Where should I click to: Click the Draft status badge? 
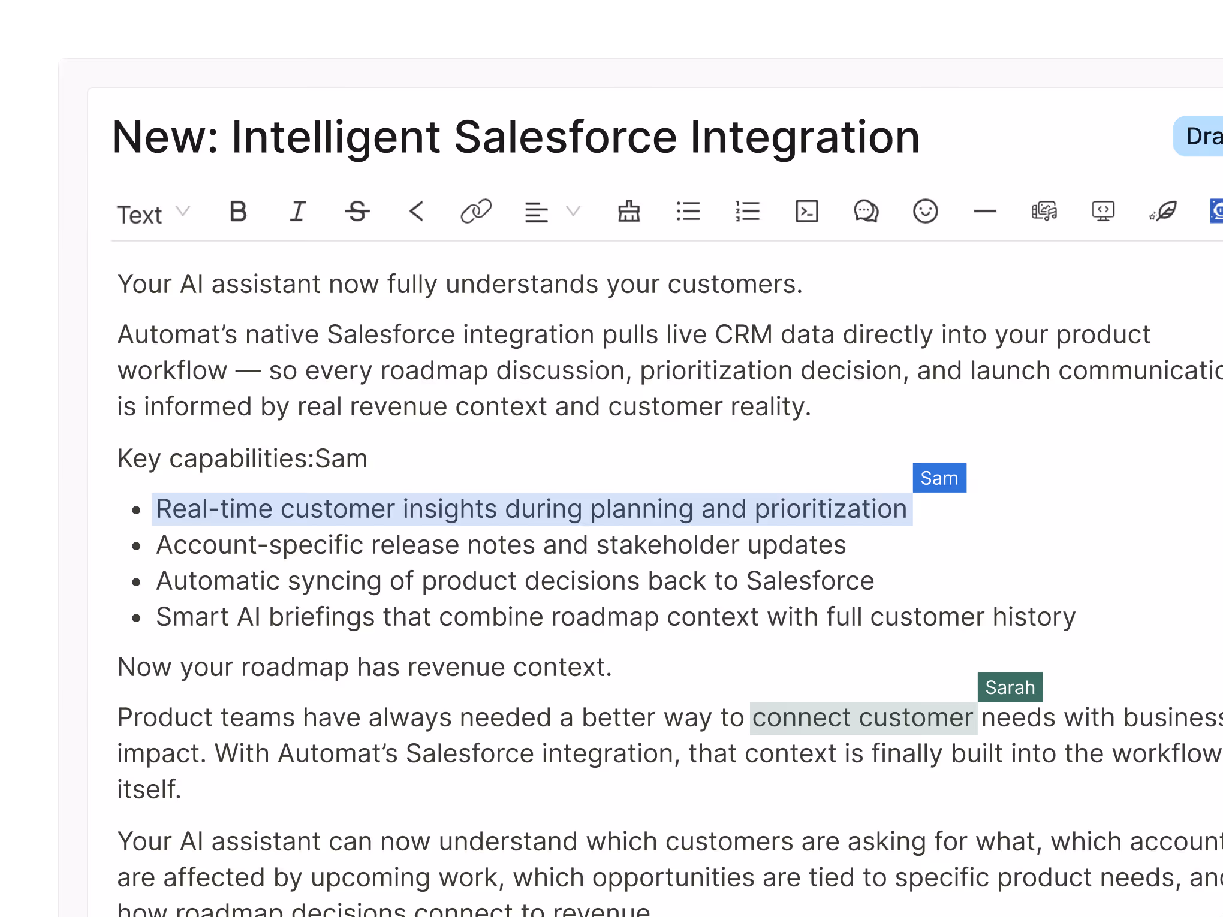(1198, 137)
